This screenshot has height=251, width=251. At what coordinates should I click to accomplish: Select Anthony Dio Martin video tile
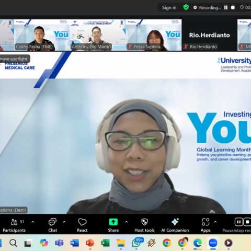point(98,35)
